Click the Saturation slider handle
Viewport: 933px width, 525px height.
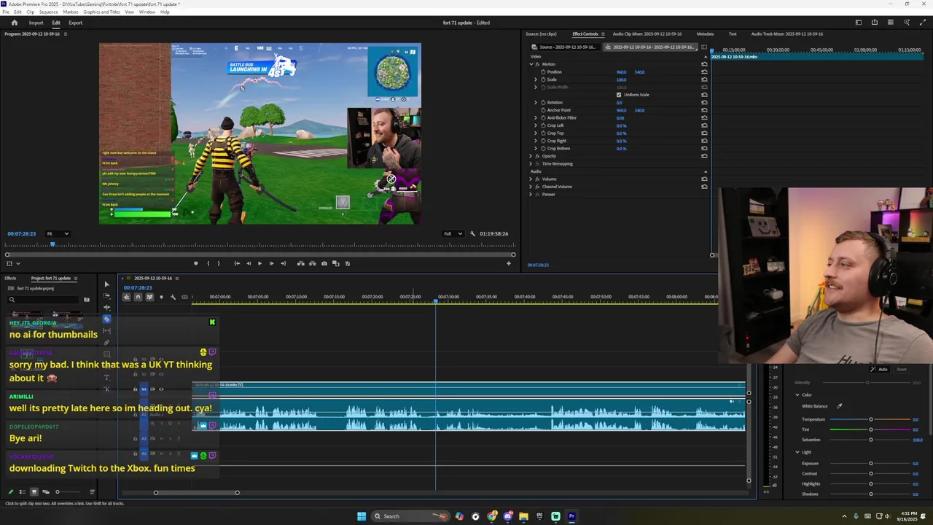(x=870, y=440)
